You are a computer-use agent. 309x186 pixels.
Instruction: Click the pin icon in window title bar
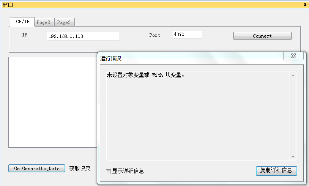[x=305, y=5]
